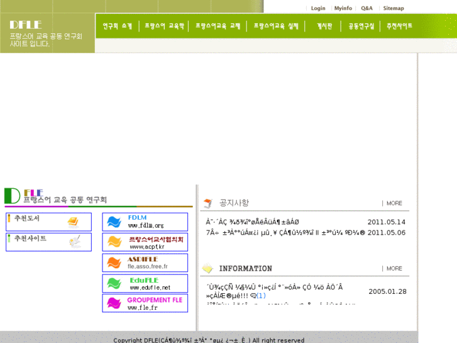
Task: Click the book icon in 추천도서 box
Action: [73, 222]
